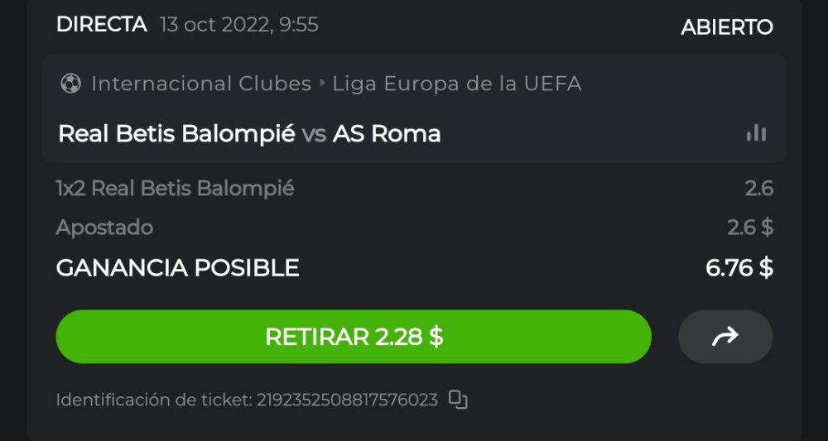The width and height of the screenshot is (828, 441).
Task: Click the 6.76 $ possible winnings amount
Action: [x=739, y=268]
